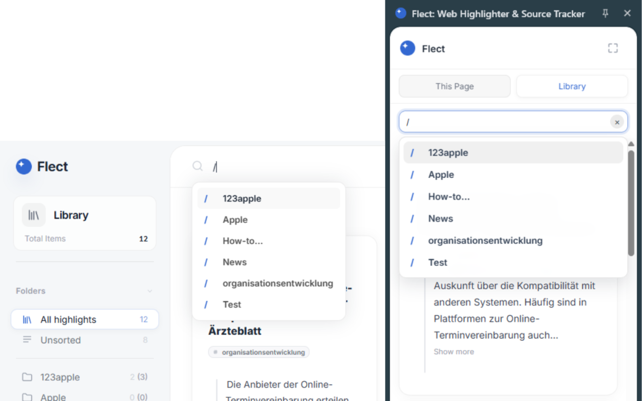Collapse the Folders section chevron

tap(150, 291)
